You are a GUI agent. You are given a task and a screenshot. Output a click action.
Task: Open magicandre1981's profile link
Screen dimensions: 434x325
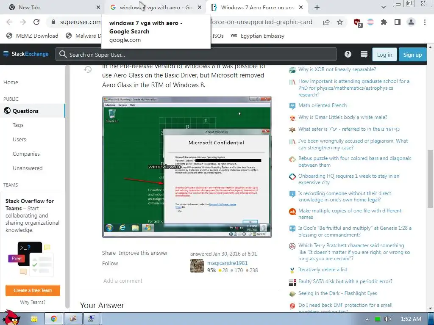tap(227, 263)
